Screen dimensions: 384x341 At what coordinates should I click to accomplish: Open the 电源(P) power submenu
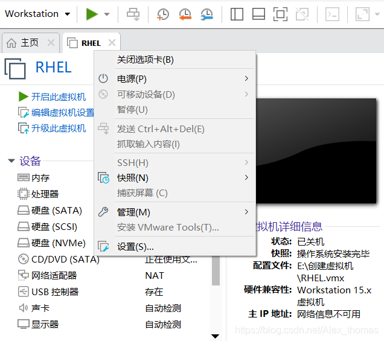click(x=175, y=79)
